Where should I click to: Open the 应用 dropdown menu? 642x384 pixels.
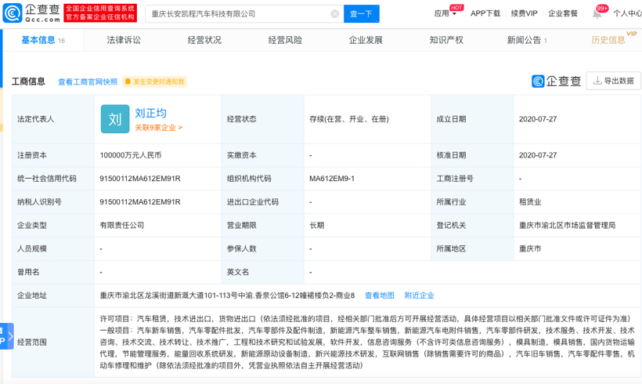[445, 13]
